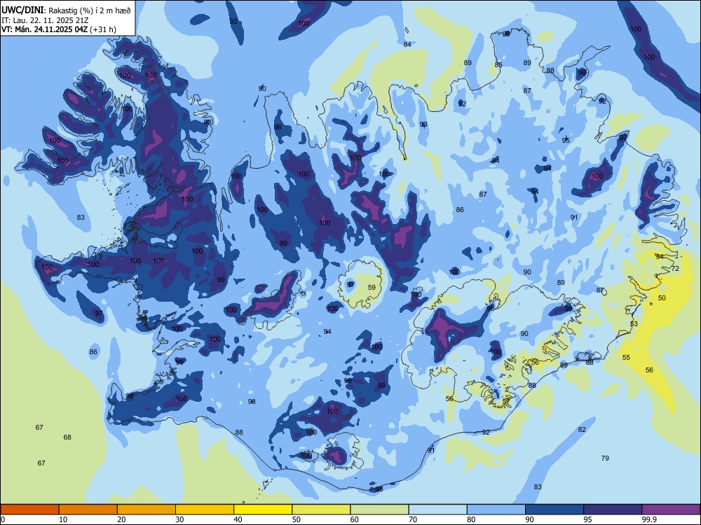Click the humidity value '84' on the map
The image size is (701, 525).
pos(407,44)
